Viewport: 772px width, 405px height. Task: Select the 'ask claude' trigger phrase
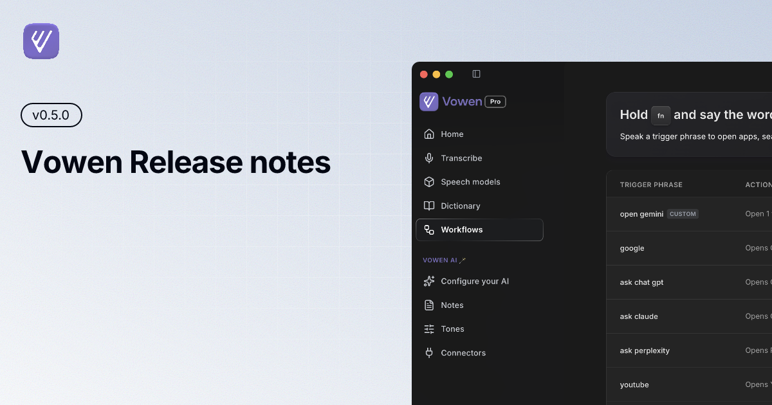coord(639,316)
